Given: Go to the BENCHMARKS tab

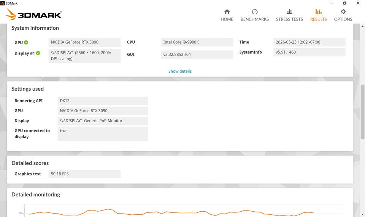Looking at the screenshot, I should pyautogui.click(x=255, y=15).
